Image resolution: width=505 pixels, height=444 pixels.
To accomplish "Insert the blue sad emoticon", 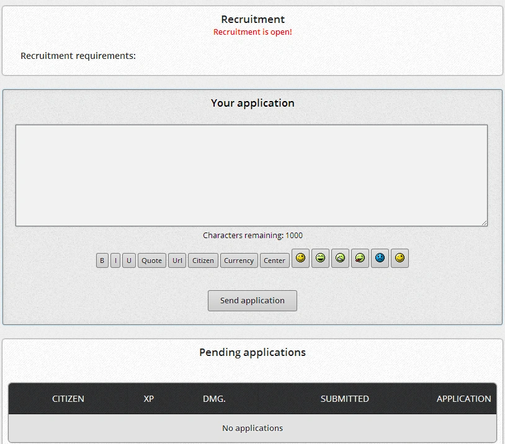I will tap(380, 258).
